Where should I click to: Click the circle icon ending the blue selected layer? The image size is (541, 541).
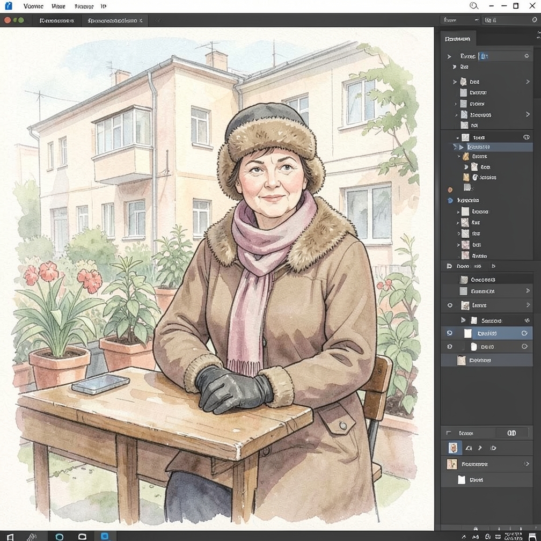point(524,333)
